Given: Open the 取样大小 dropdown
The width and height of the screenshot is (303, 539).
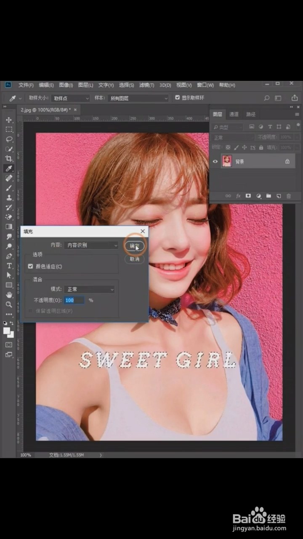Looking at the screenshot, I should pos(71,98).
